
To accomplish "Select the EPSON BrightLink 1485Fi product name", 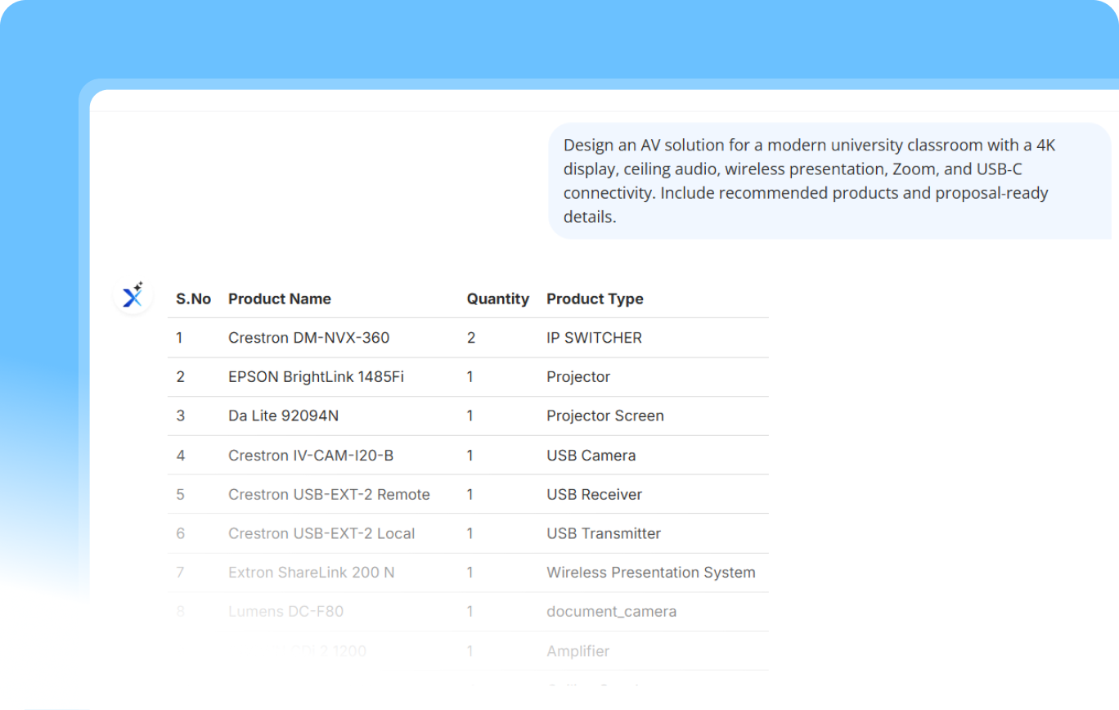I will 316,377.
